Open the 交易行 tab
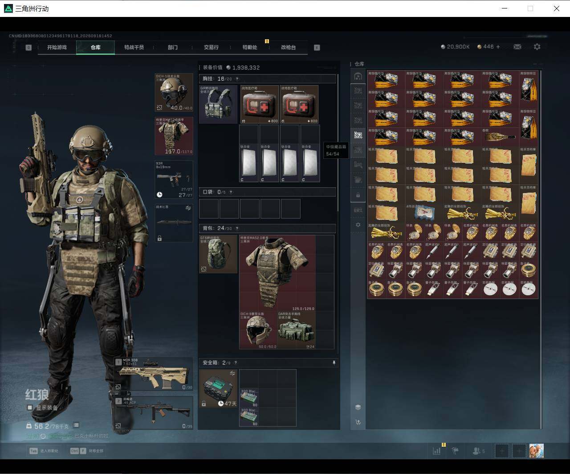 pyautogui.click(x=211, y=47)
